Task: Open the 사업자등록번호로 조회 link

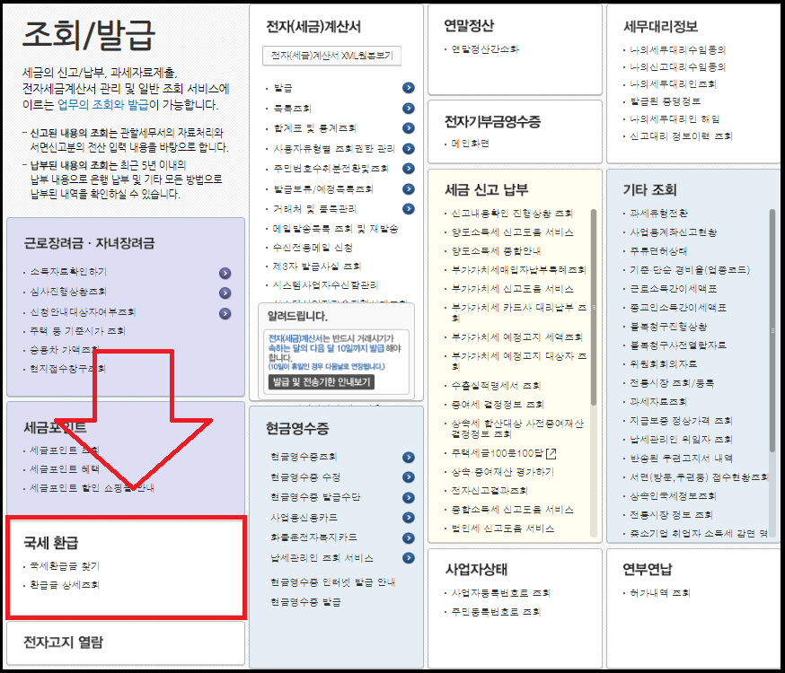Action: (x=500, y=593)
